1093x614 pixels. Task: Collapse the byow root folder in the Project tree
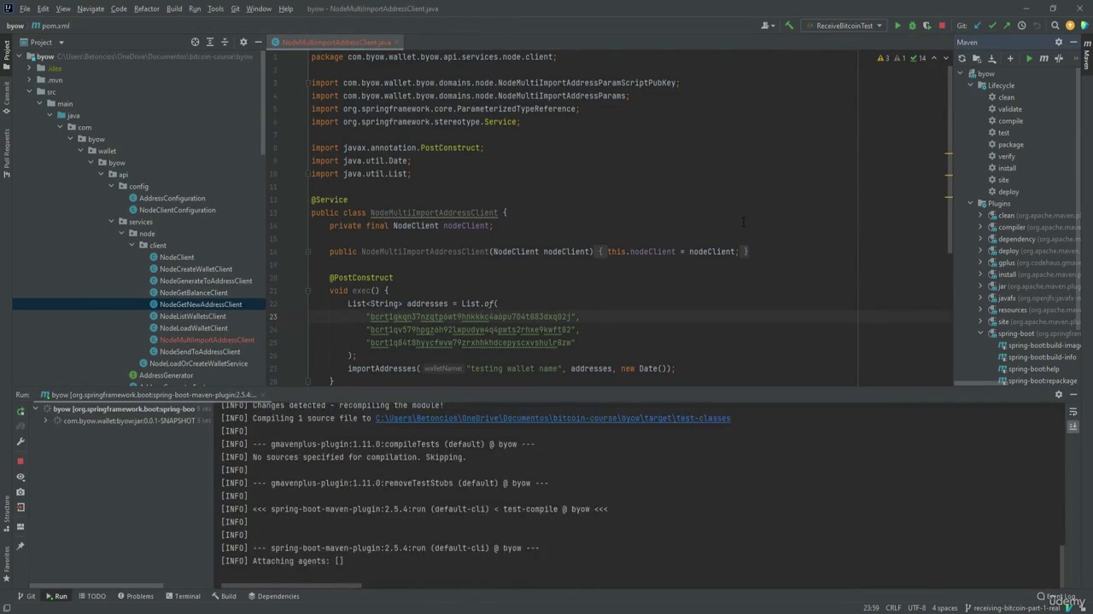[19, 57]
